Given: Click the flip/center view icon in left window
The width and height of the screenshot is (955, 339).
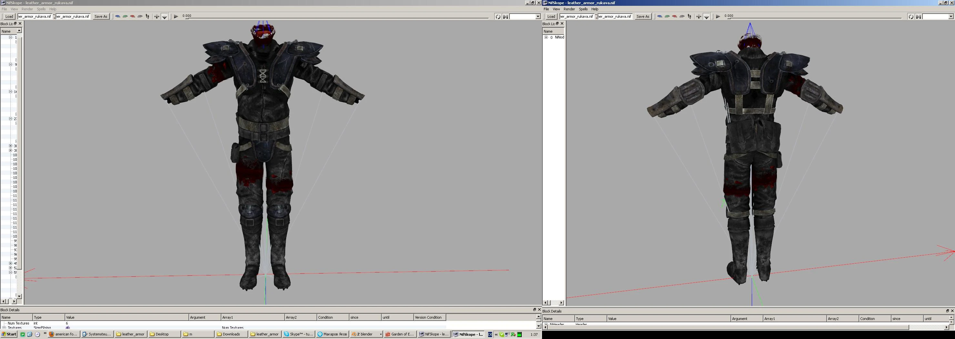Looking at the screenshot, I should tap(156, 16).
